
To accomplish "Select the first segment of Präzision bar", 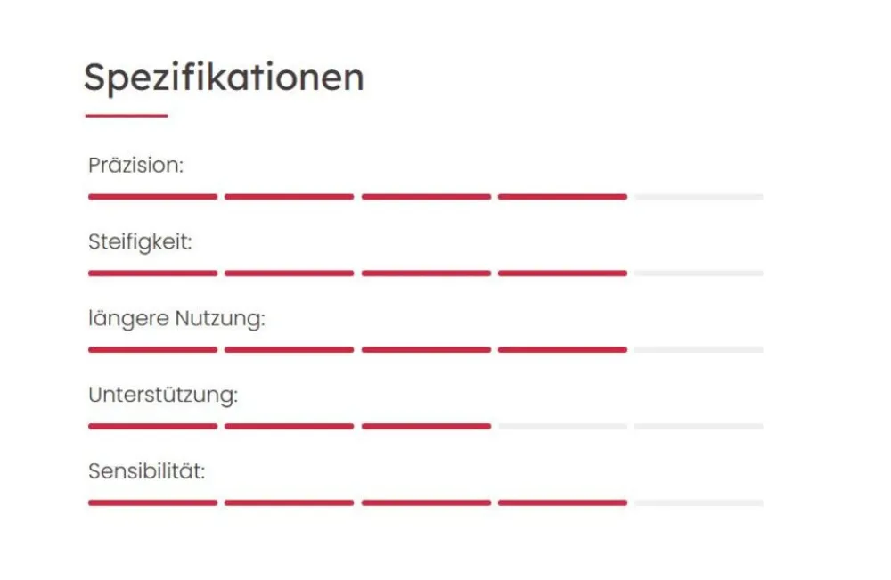I will 152,197.
